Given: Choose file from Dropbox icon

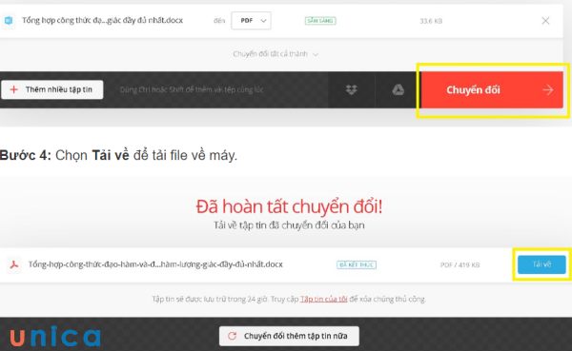Looking at the screenshot, I should pos(351,89).
